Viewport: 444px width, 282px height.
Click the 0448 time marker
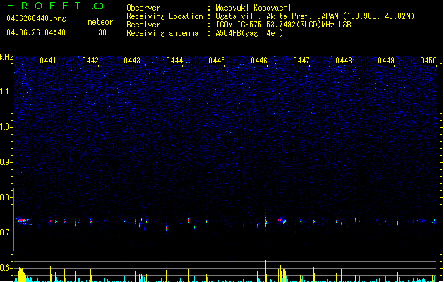[x=344, y=61]
